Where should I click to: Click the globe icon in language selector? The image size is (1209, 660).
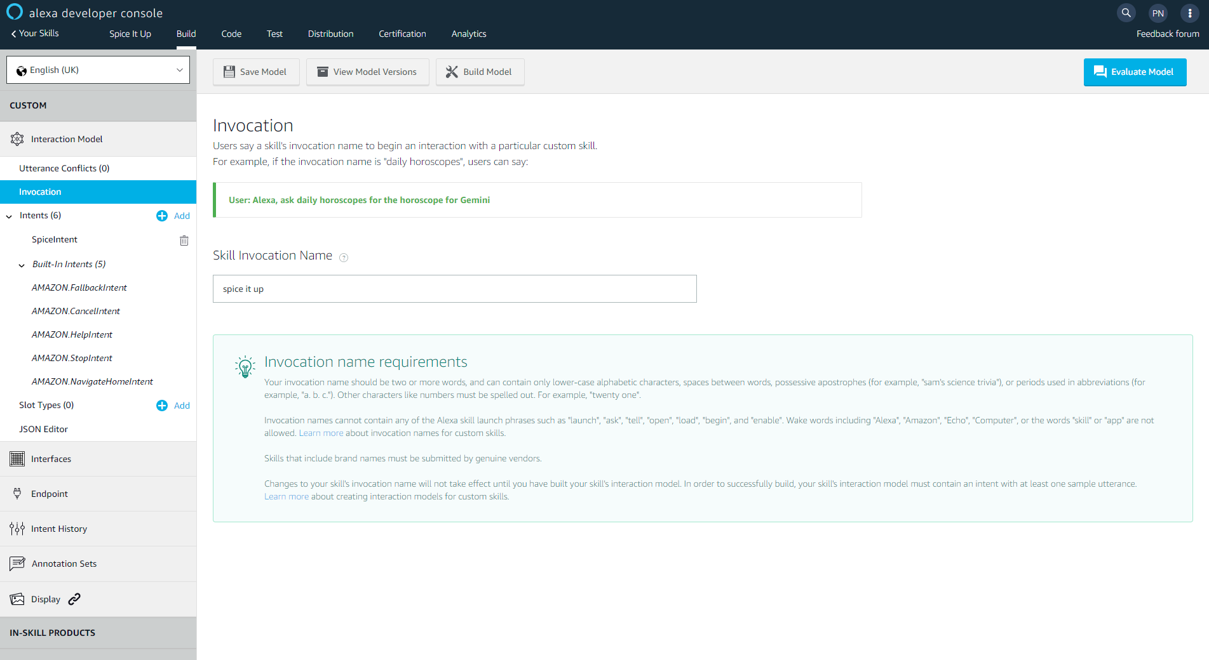pyautogui.click(x=22, y=70)
